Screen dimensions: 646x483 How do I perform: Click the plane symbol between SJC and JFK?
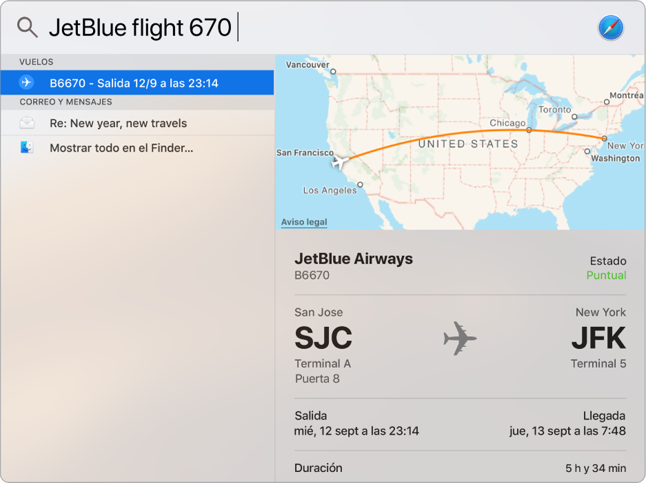tap(461, 339)
